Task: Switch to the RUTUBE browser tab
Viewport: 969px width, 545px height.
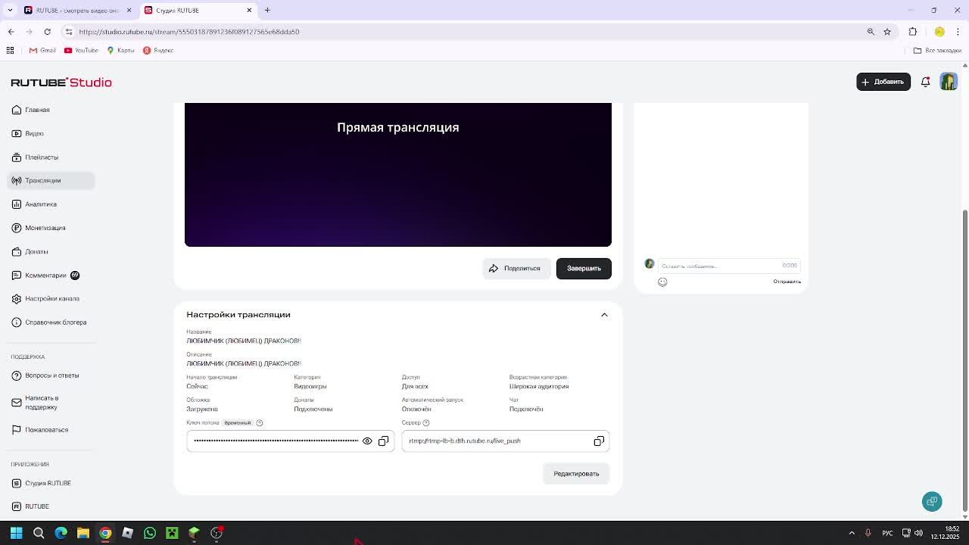Action: pos(76,10)
